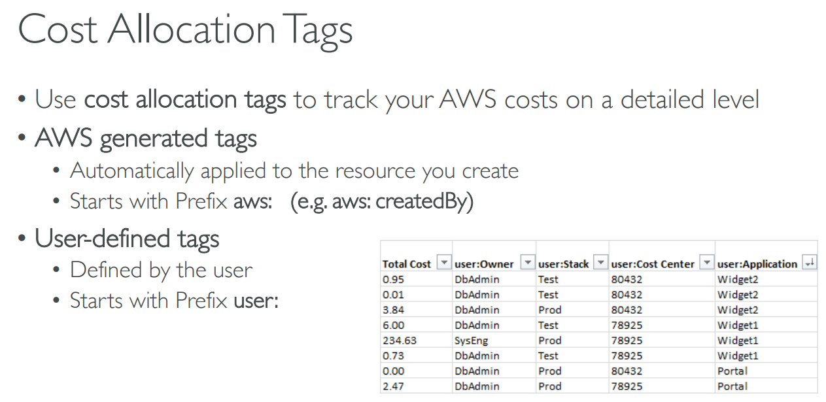
Task: Open the user:Owner column filter dropdown
Action: [x=527, y=263]
